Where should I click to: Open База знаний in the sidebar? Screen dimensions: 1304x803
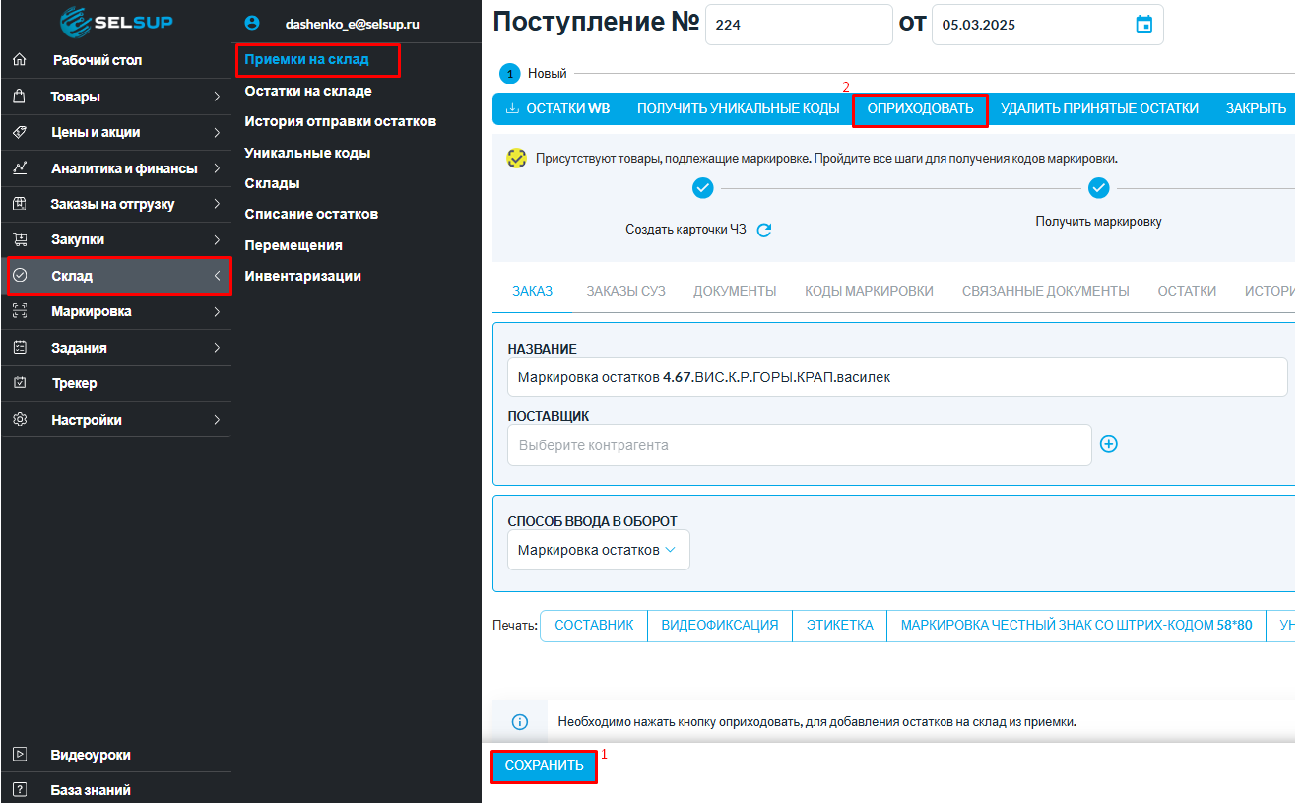91,789
